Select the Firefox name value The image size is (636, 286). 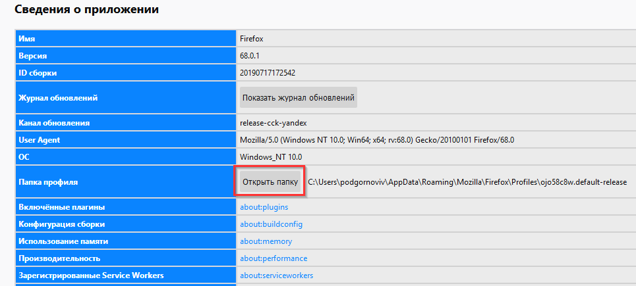coord(252,39)
